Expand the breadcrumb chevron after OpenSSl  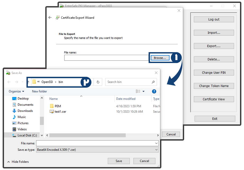(56, 82)
